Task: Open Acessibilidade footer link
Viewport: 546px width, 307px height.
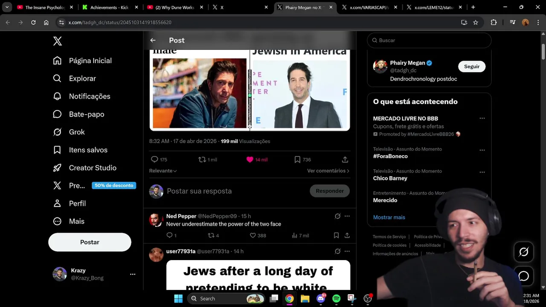Action: 427,245
